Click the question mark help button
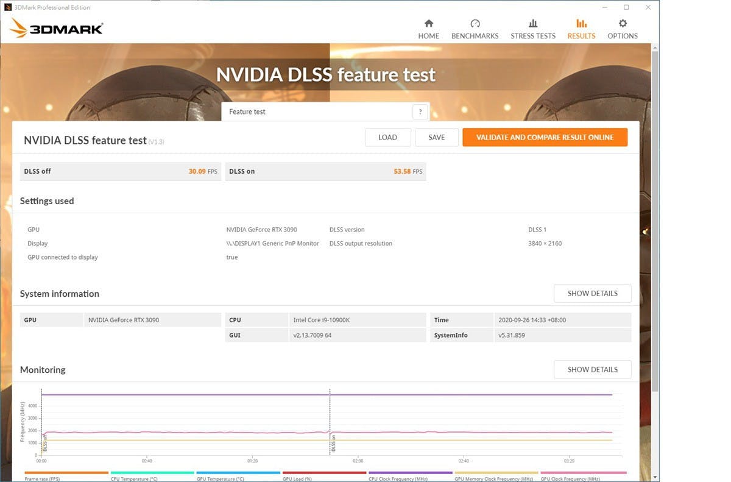 tap(420, 112)
